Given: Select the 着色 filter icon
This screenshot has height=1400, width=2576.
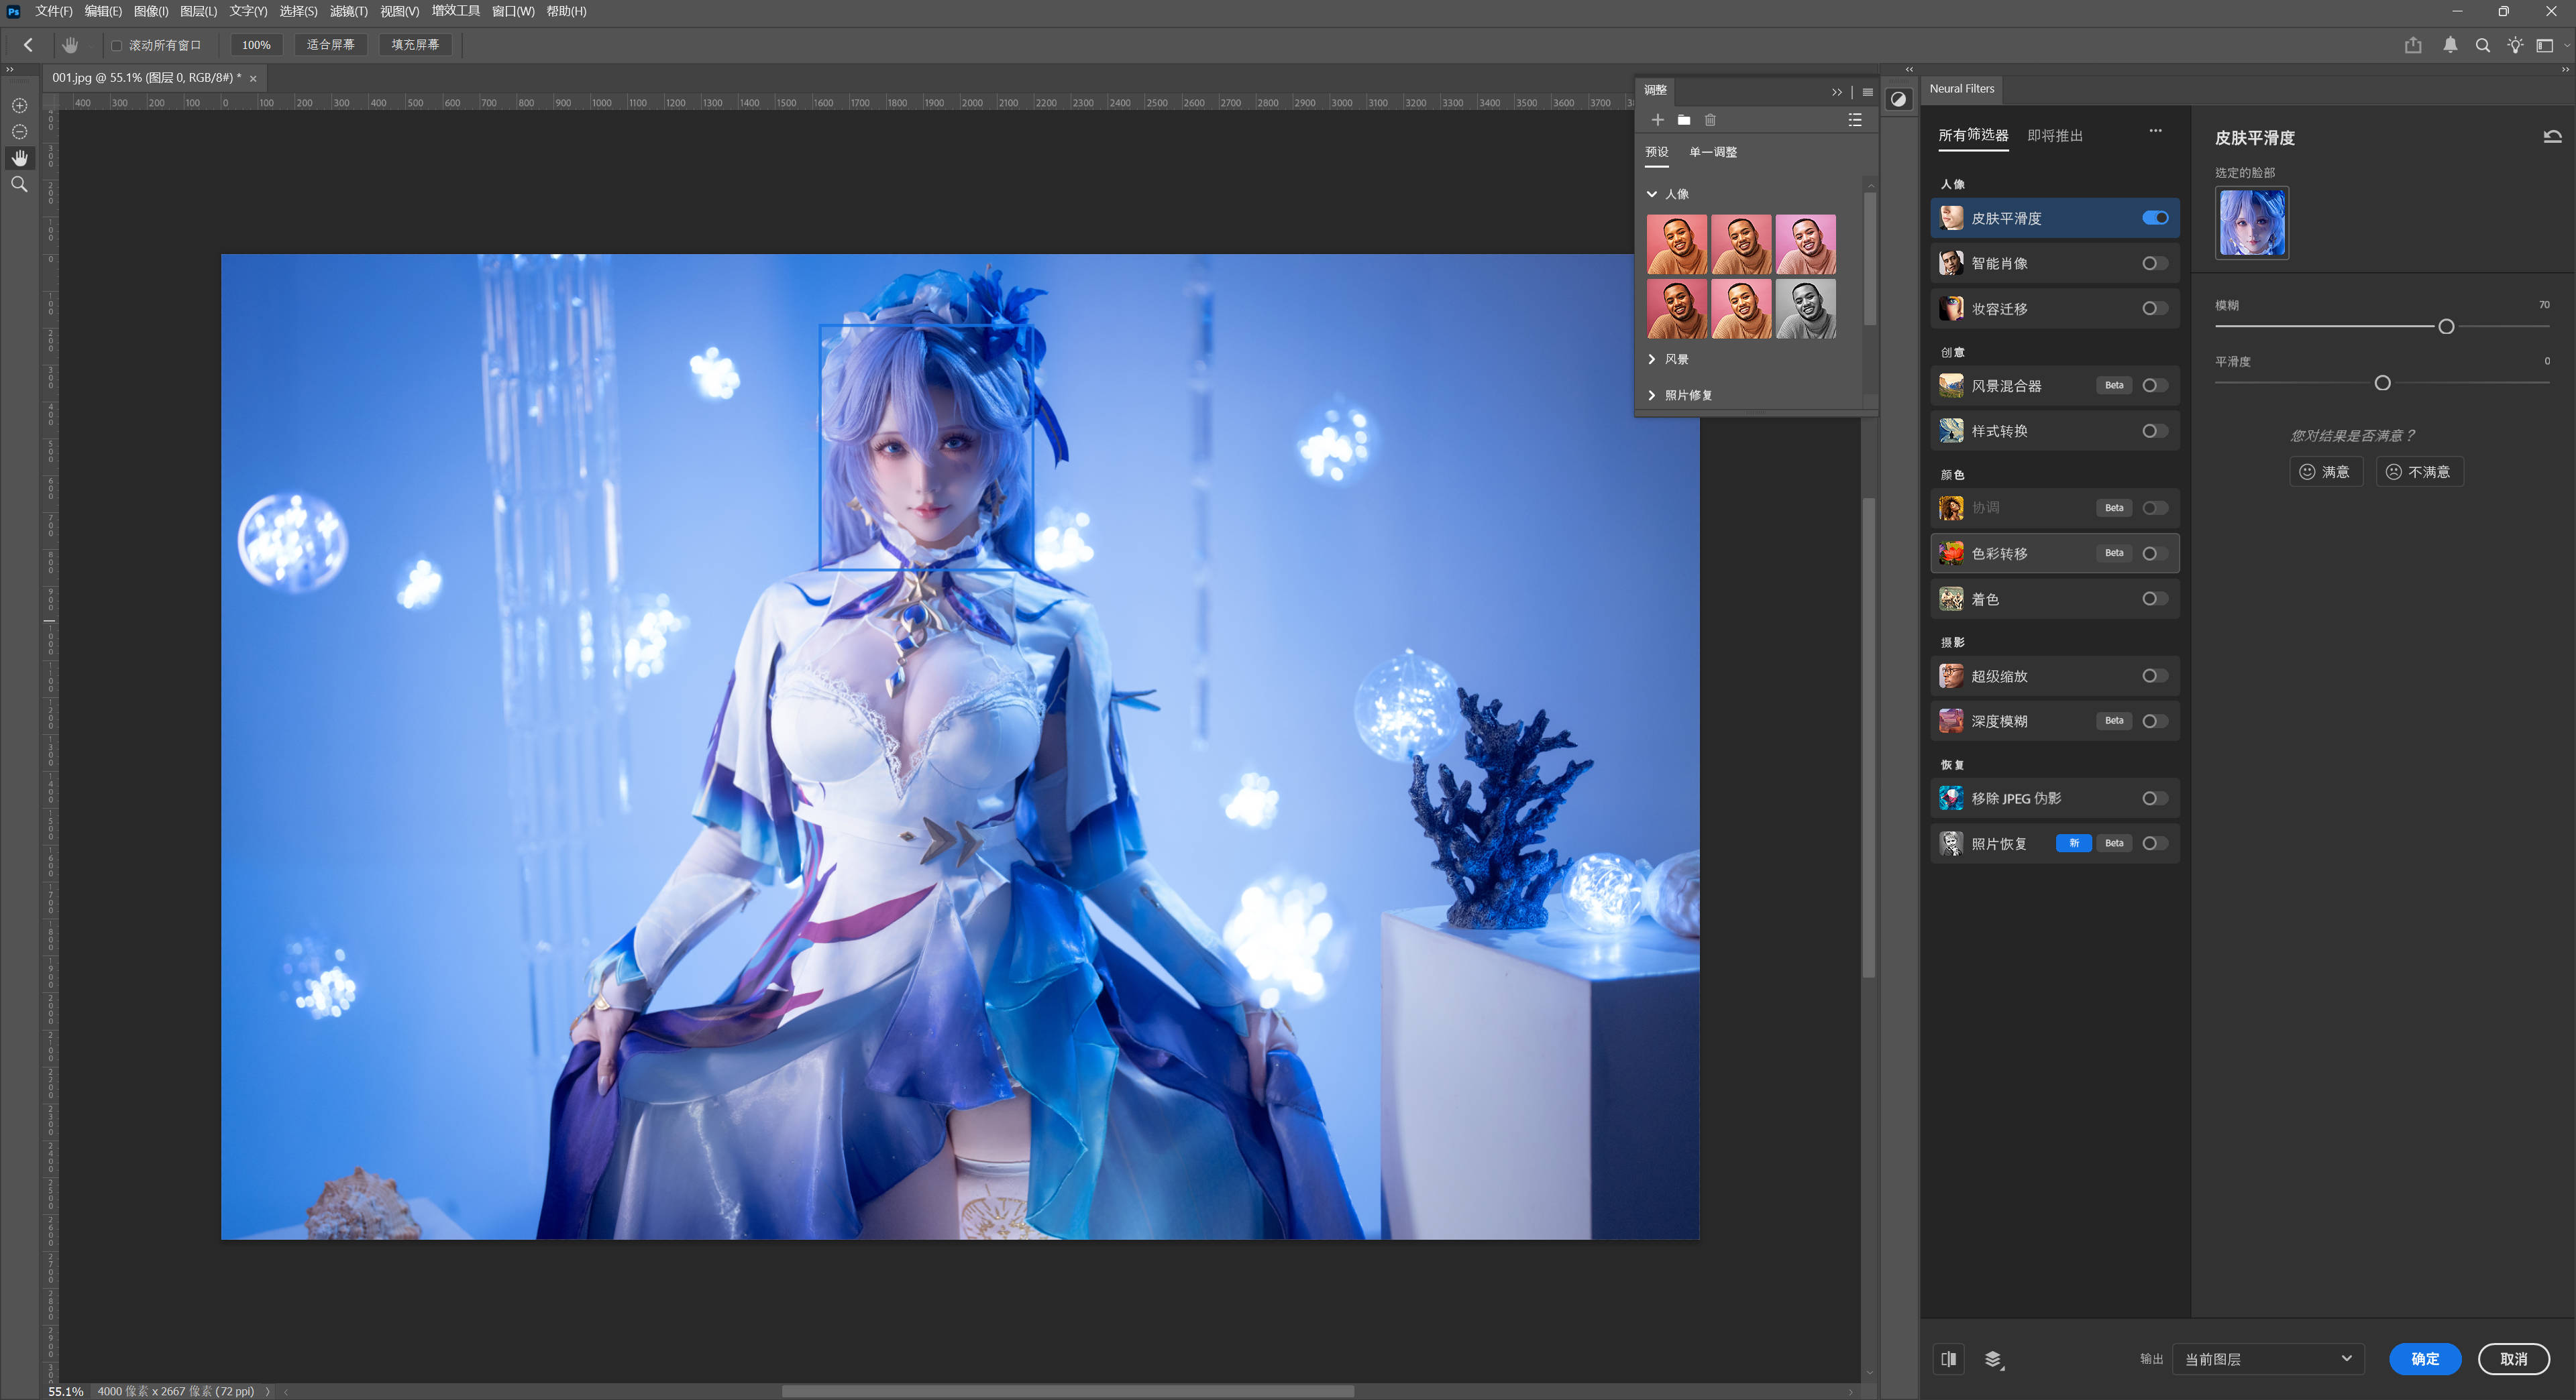Looking at the screenshot, I should (x=1950, y=599).
